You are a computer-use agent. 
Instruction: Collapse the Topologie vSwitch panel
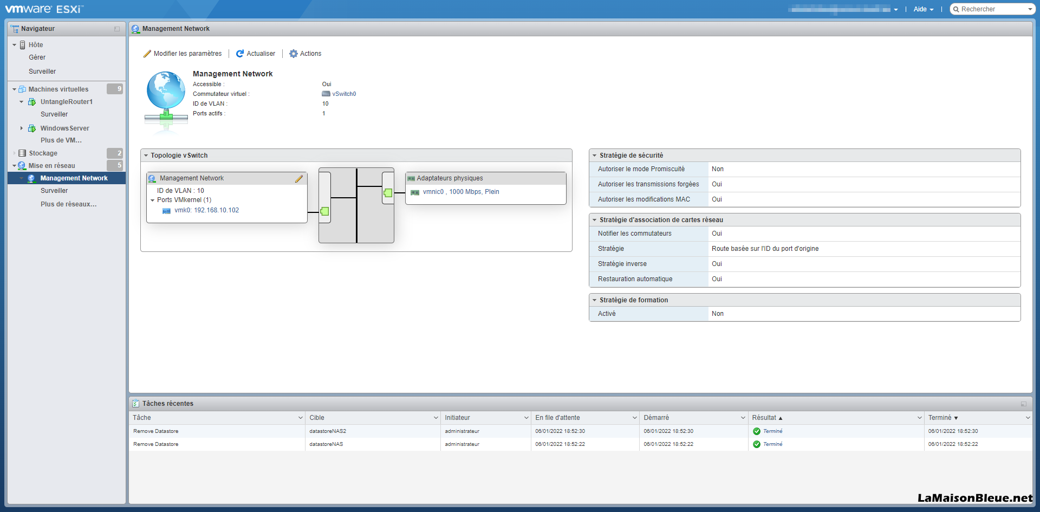coord(146,155)
